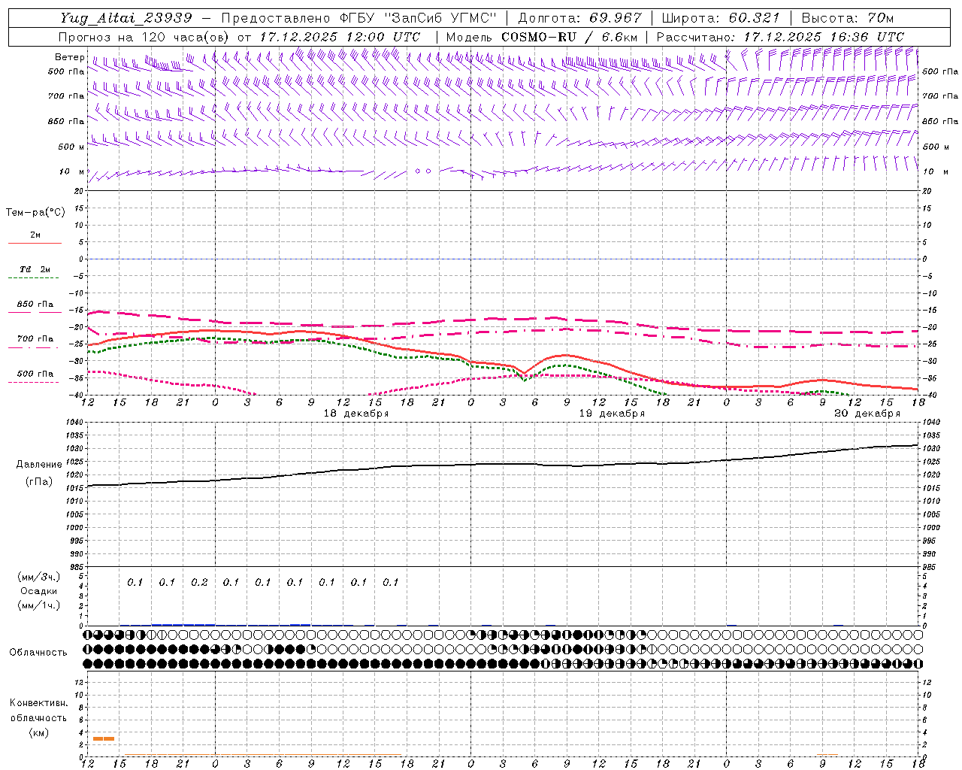
Task: Click the Модель COSMO-RU / 6.6км text
Action: 542,37
